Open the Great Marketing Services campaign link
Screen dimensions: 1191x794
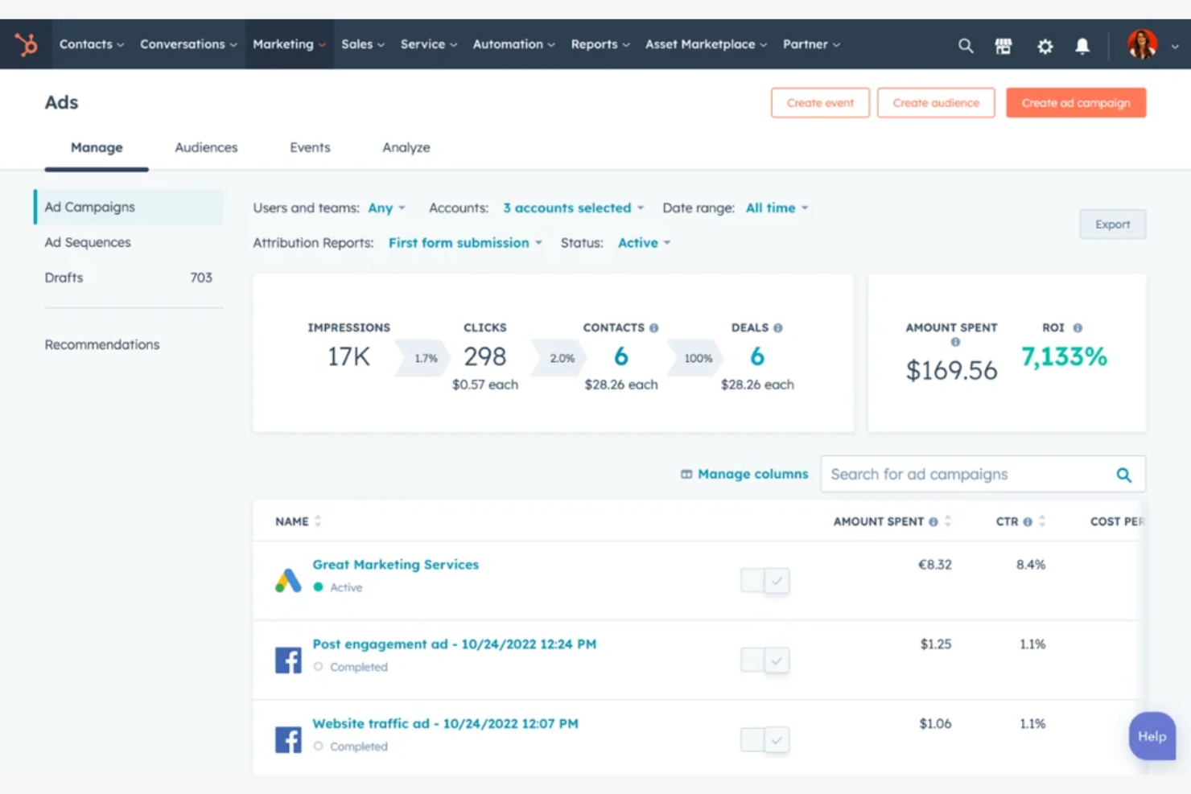[x=395, y=564]
